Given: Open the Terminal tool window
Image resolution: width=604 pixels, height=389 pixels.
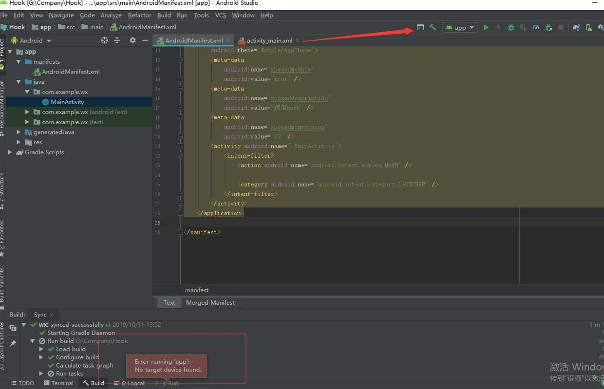Looking at the screenshot, I should tap(58, 383).
